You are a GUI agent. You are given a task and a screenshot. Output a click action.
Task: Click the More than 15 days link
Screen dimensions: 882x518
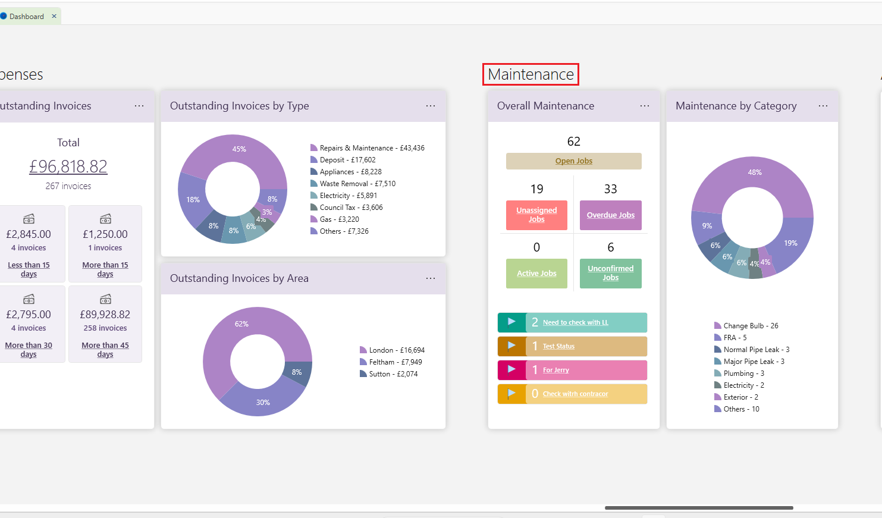click(x=105, y=269)
